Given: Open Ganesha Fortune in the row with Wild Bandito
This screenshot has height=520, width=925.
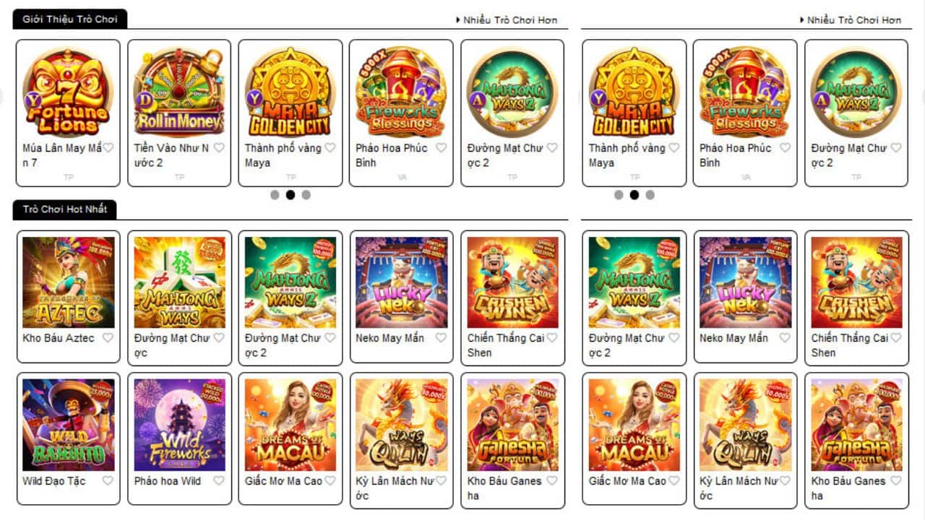Looking at the screenshot, I should tap(512, 425).
